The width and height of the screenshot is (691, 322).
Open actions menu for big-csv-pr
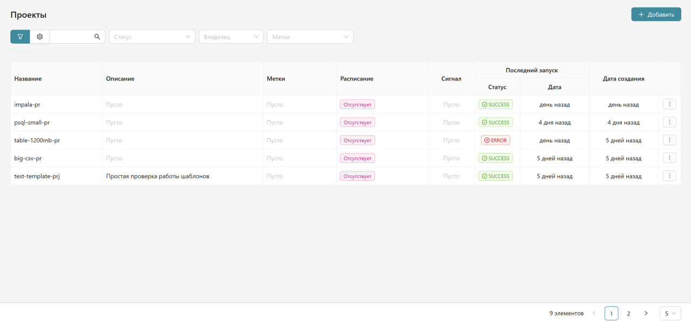point(669,157)
